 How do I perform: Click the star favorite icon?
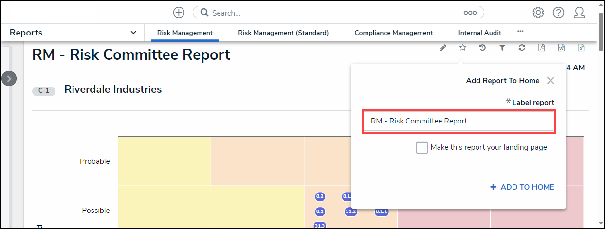click(x=463, y=48)
